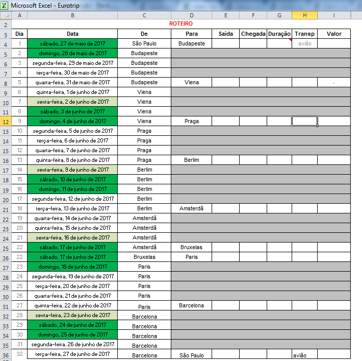Click 'domingo, 4 de junho de 2017'

(x=72, y=121)
